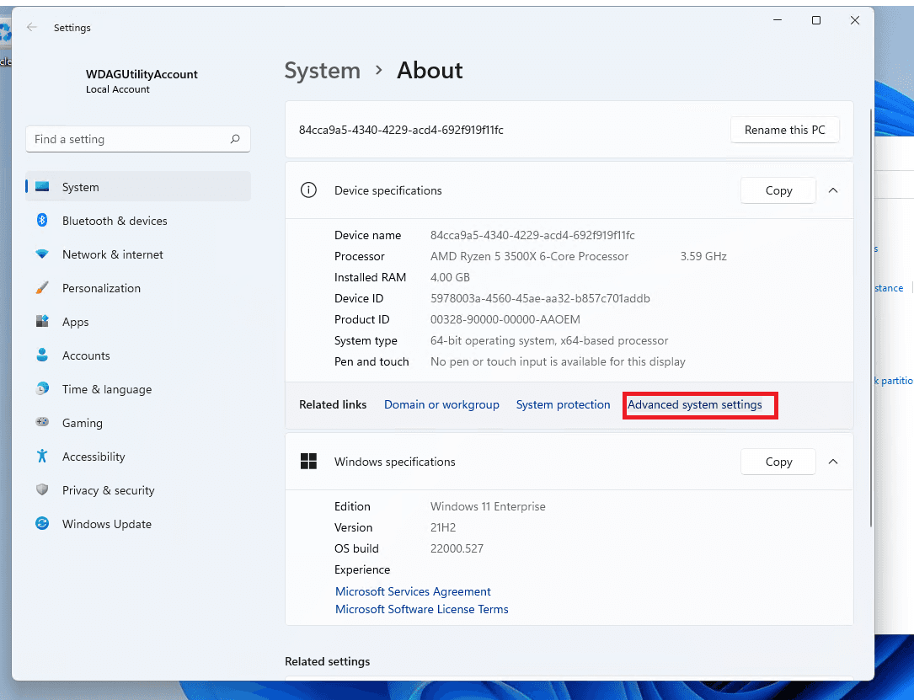Click the Find a setting search box
914x700 pixels.
click(x=138, y=139)
